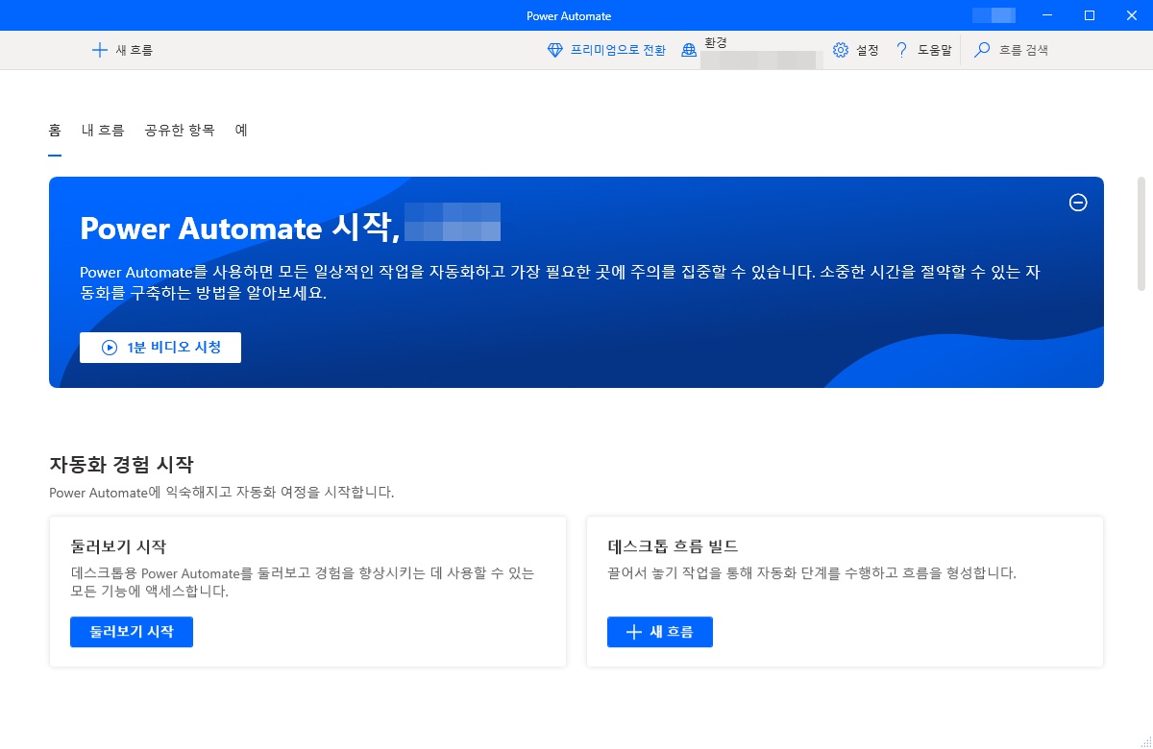Click the plus icon for 새 흐름
The image size is (1153, 749).
(x=100, y=49)
